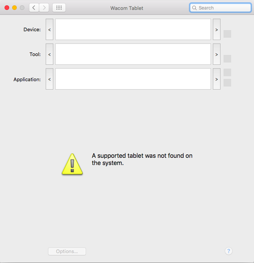Close the Wacom Tablet window with red button
254x263 pixels.
pyautogui.click(x=7, y=8)
